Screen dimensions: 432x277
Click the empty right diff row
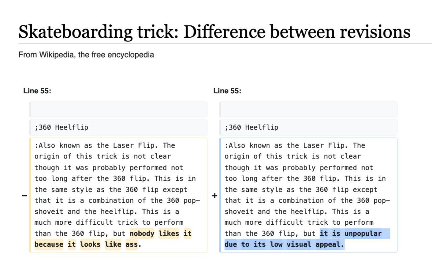(308, 110)
